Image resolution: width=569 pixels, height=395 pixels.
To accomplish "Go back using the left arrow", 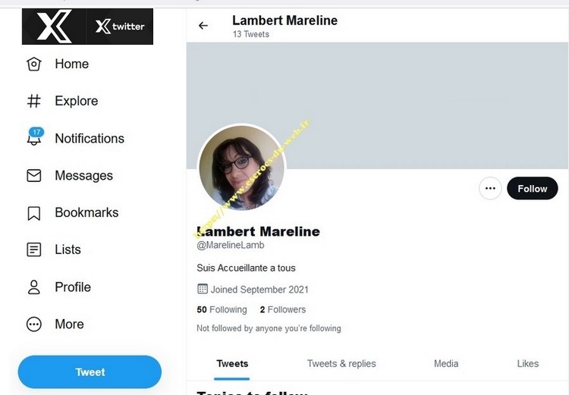I will (203, 26).
